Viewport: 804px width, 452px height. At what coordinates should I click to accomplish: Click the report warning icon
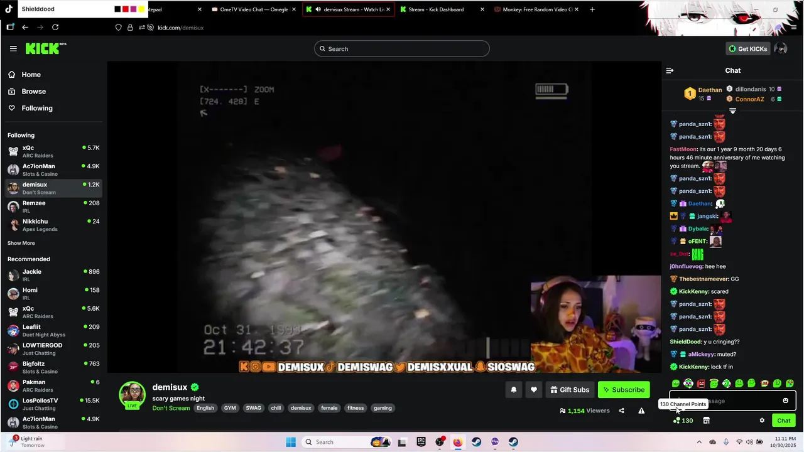click(x=641, y=411)
